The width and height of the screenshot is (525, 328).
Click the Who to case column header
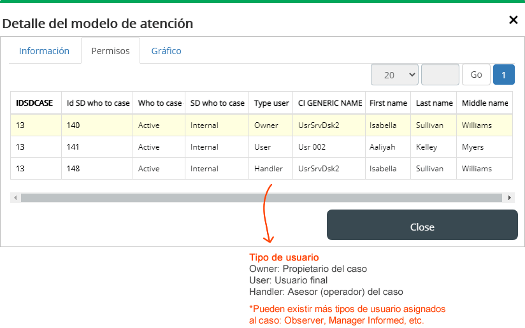point(159,103)
